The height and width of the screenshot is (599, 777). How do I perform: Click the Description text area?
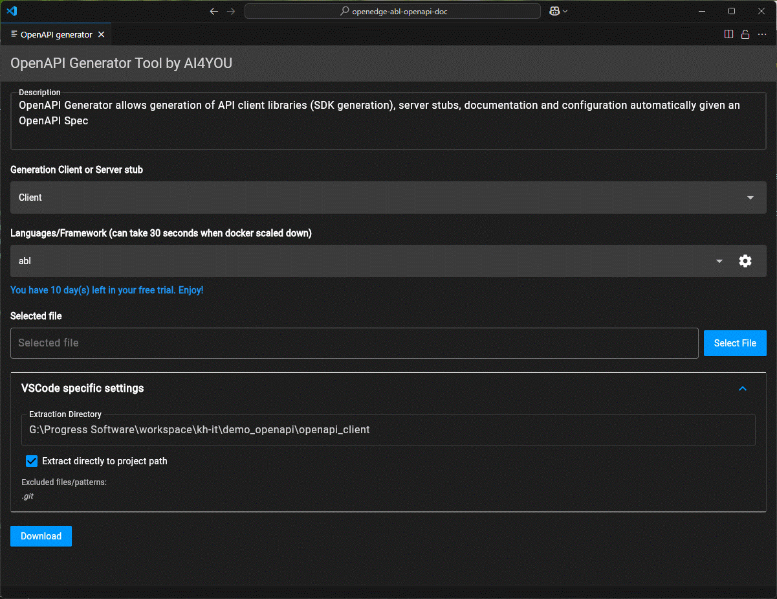[x=388, y=121]
